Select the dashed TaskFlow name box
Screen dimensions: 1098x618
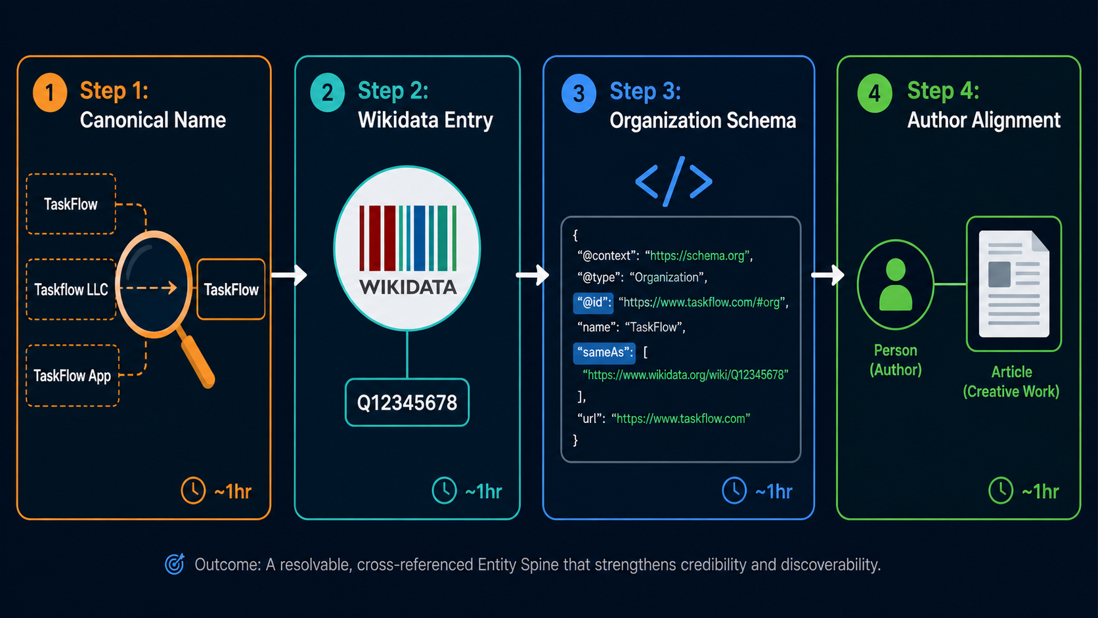pyautogui.click(x=71, y=204)
